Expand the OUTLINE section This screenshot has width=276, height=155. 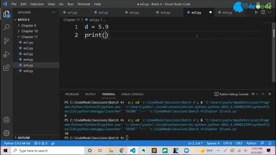(24, 138)
